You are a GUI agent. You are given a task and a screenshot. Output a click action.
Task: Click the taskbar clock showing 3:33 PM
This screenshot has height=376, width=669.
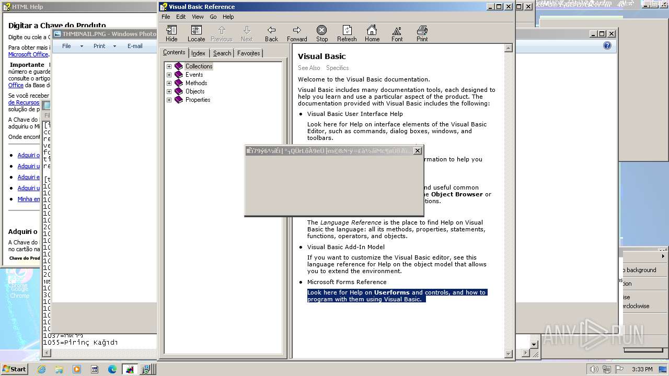click(642, 369)
